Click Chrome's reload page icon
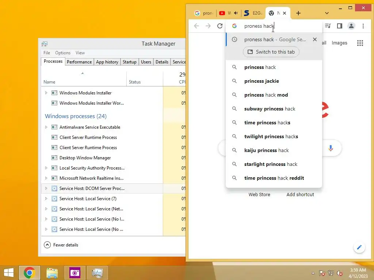The height and width of the screenshot is (280, 374). pos(220,26)
